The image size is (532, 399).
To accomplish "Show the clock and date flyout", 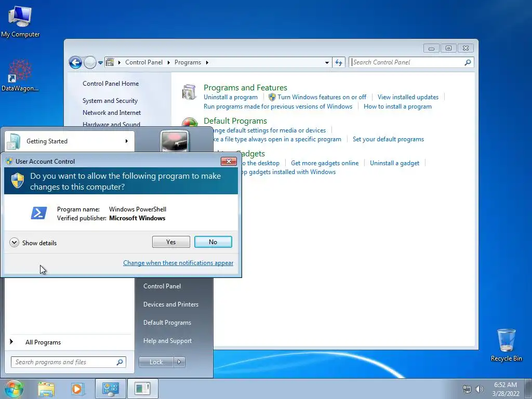I will point(506,389).
